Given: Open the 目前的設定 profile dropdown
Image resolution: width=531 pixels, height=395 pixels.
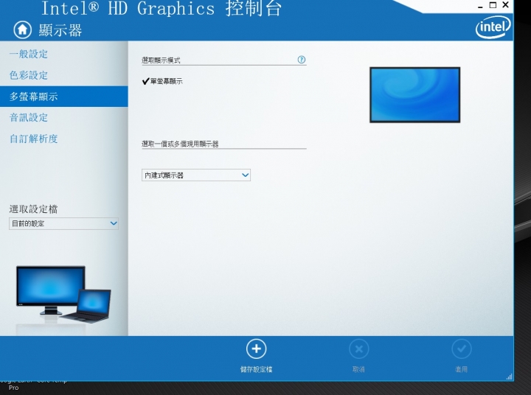Looking at the screenshot, I should [x=63, y=223].
